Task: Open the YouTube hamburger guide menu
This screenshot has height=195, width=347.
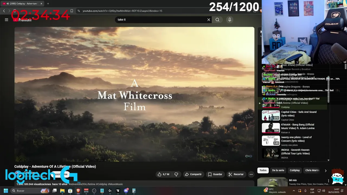Action: click(7, 19)
